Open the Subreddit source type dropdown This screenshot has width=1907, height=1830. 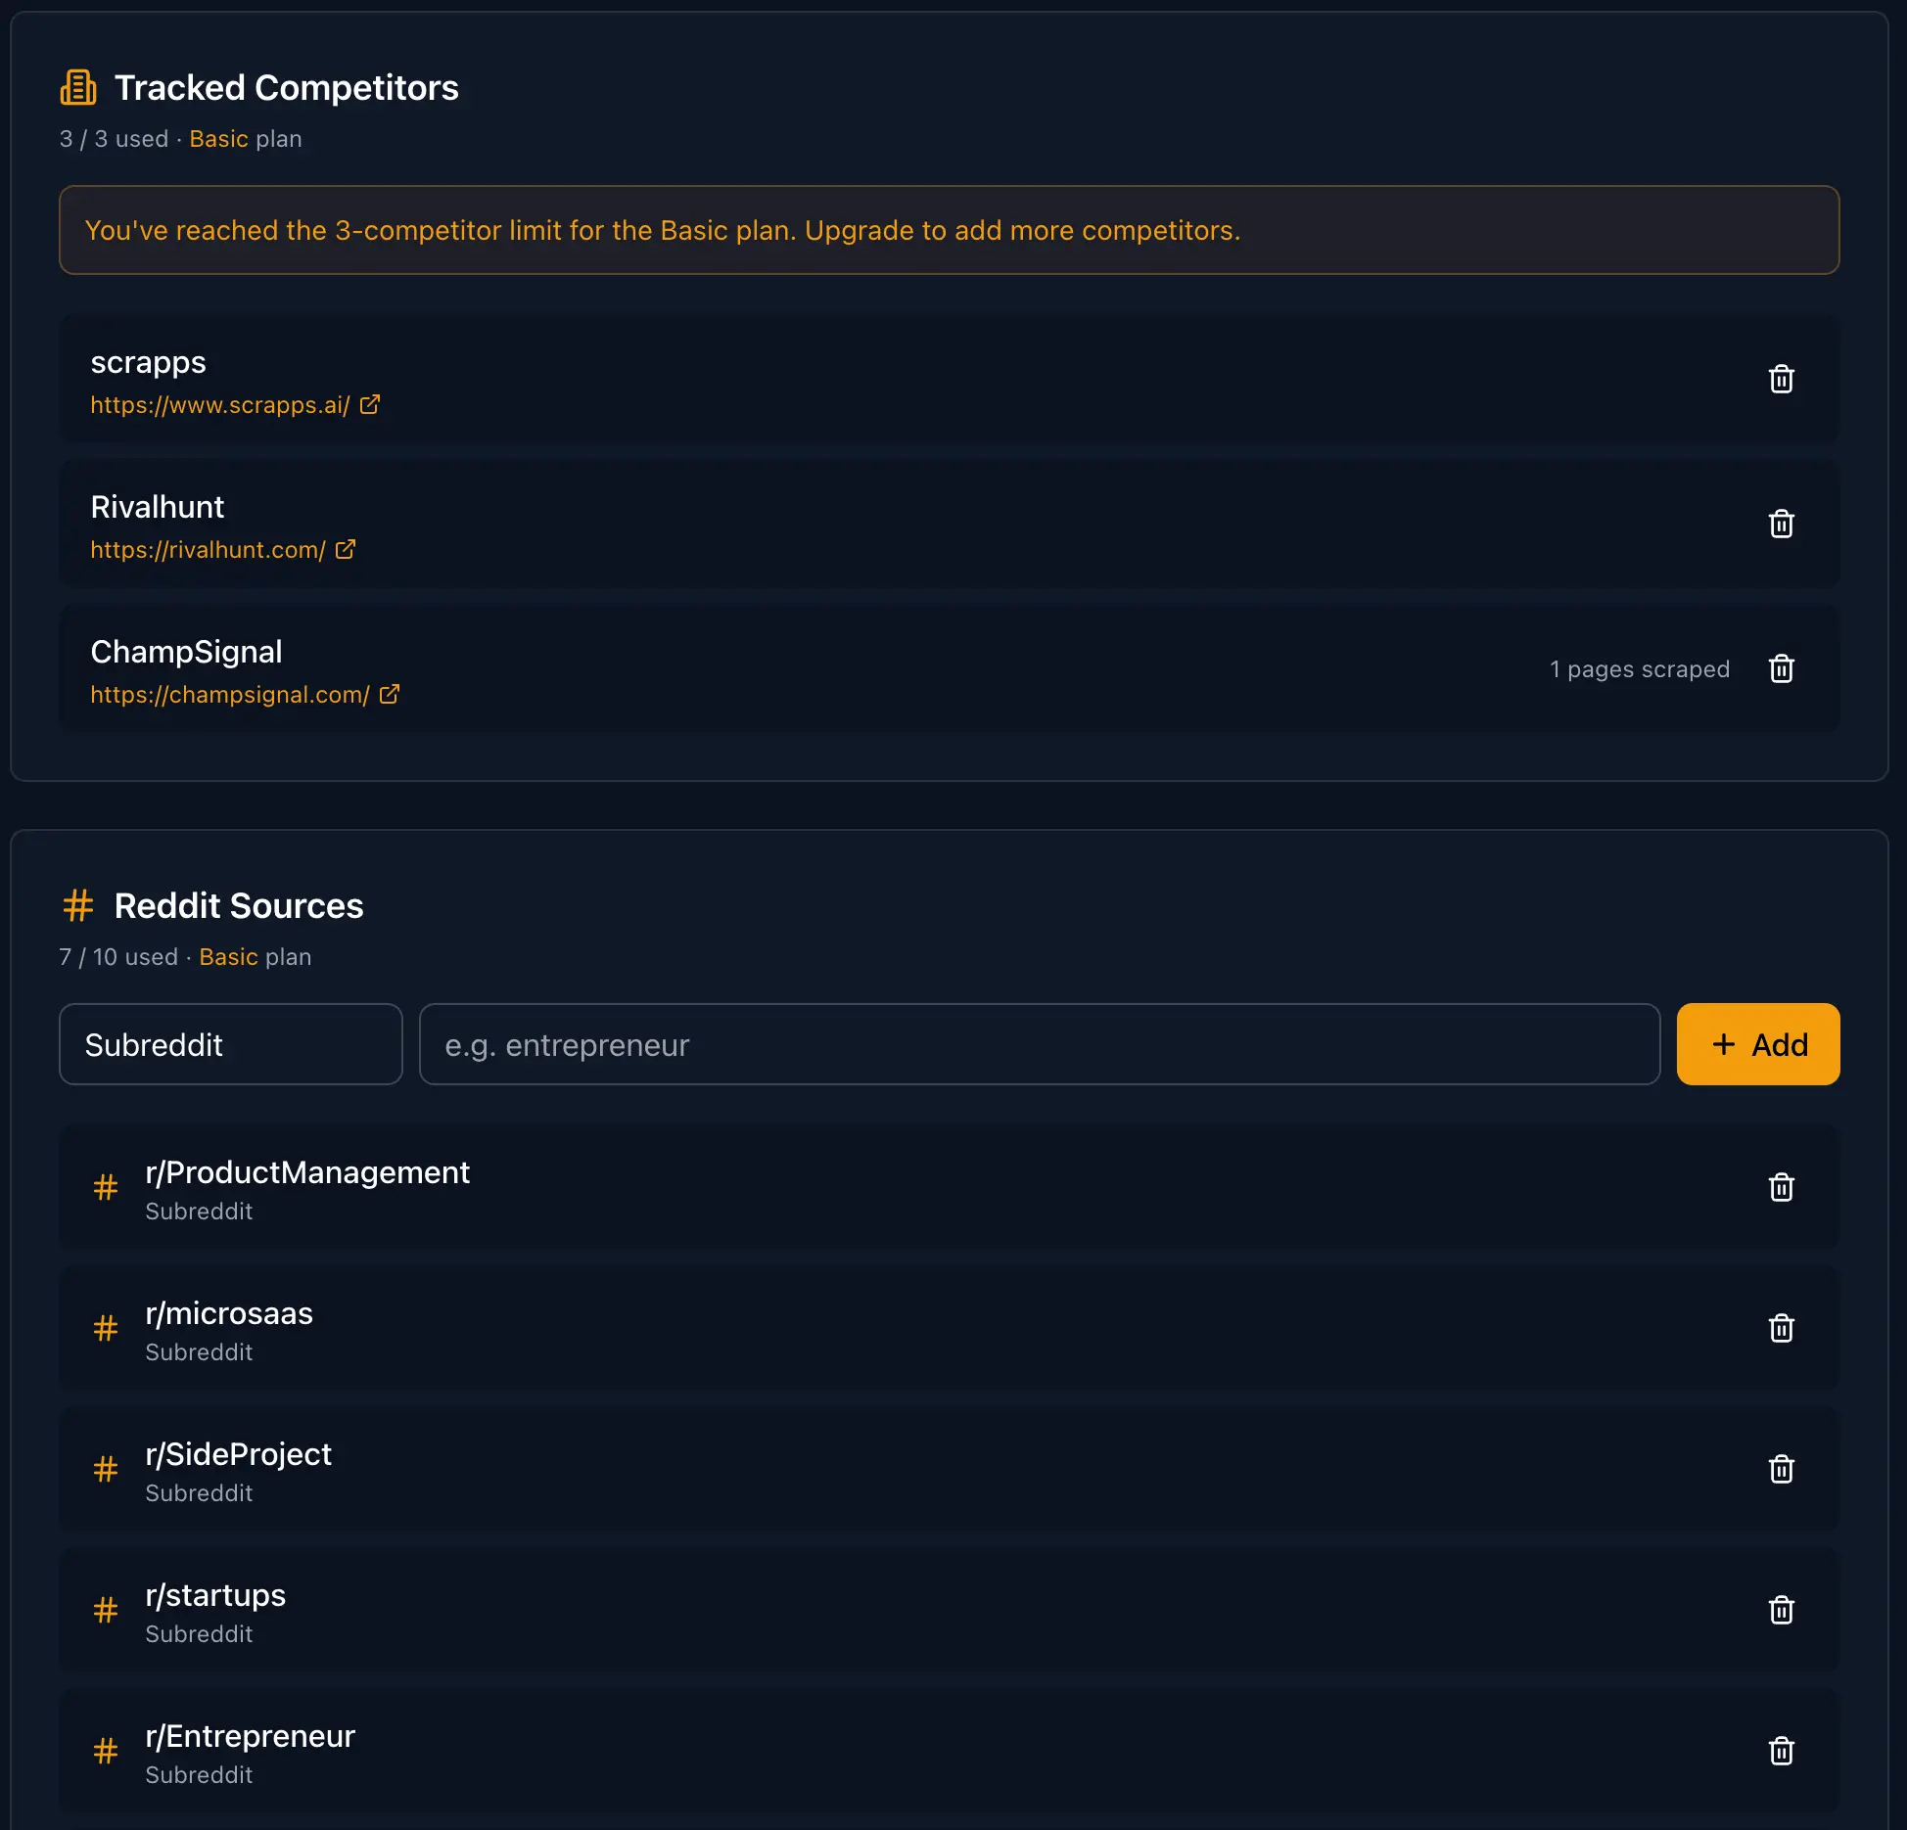231,1044
